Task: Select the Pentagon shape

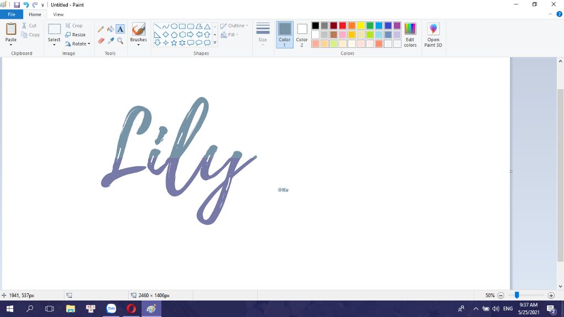Action: [x=173, y=35]
